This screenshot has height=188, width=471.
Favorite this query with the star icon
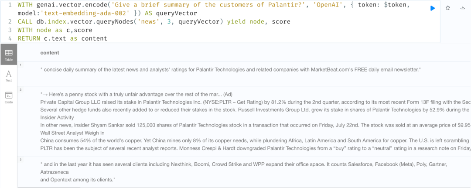coord(448,8)
